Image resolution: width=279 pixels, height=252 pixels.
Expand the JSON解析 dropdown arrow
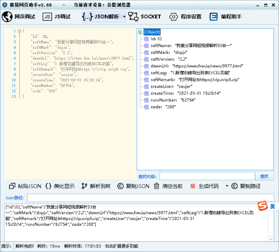pos(124,17)
